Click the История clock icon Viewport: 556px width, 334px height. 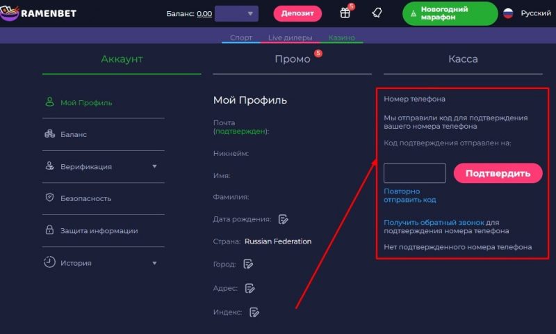(x=49, y=262)
